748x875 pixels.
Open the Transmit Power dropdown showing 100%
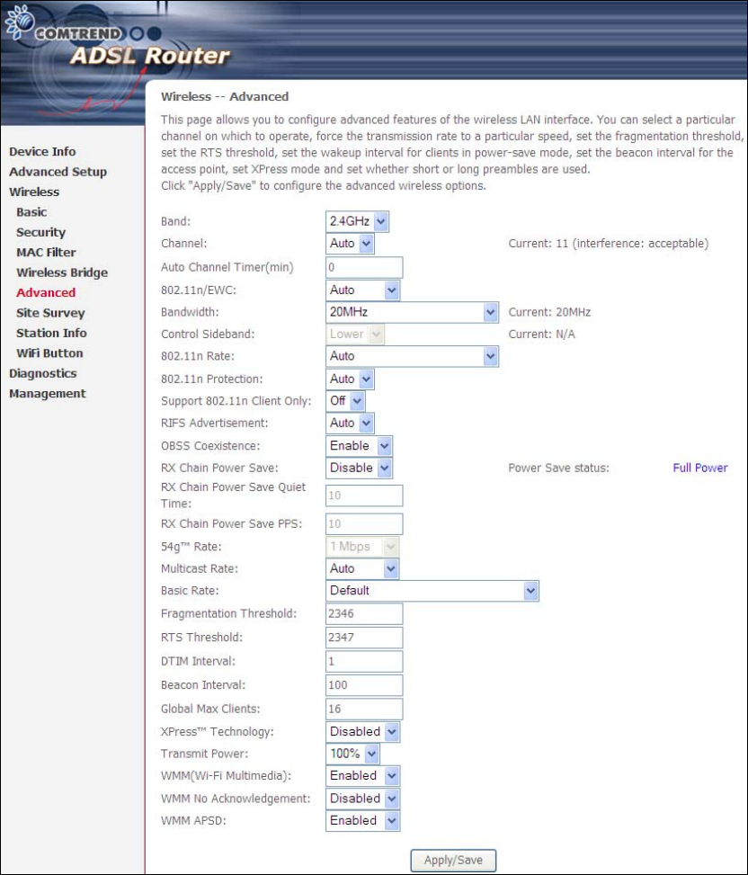352,754
